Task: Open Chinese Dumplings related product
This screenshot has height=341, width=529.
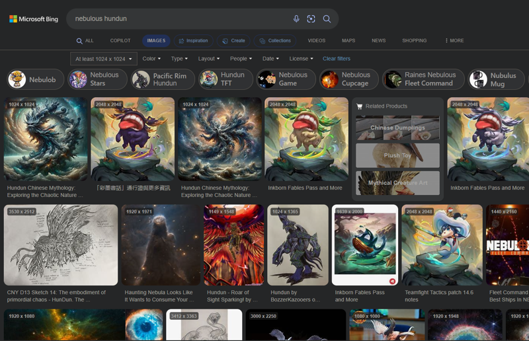Action: click(398, 128)
